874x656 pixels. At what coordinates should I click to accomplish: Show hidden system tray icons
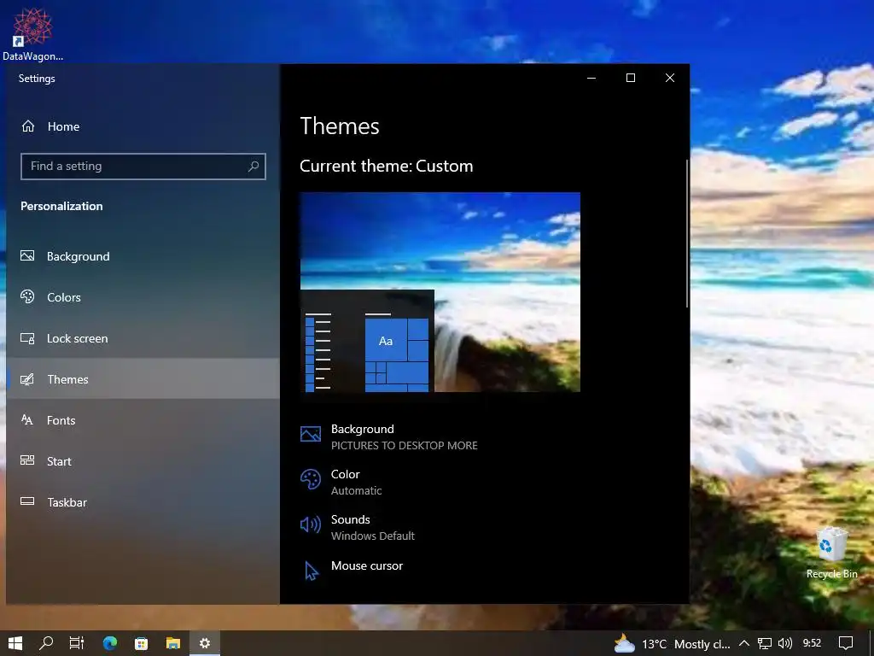tap(743, 644)
